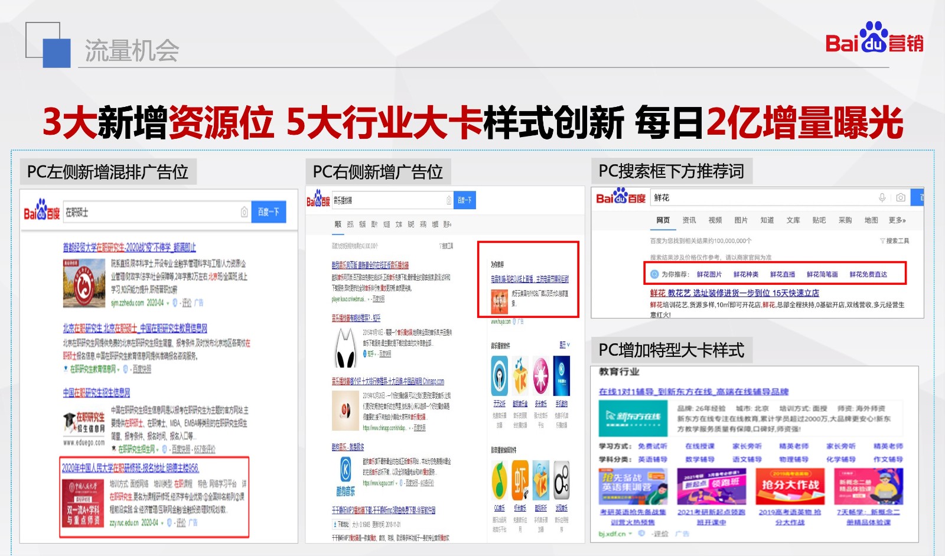
Task: Click 百度一下 button beside 音乐播放器 search
Action: pyautogui.click(x=465, y=200)
